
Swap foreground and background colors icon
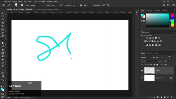point(4,86)
